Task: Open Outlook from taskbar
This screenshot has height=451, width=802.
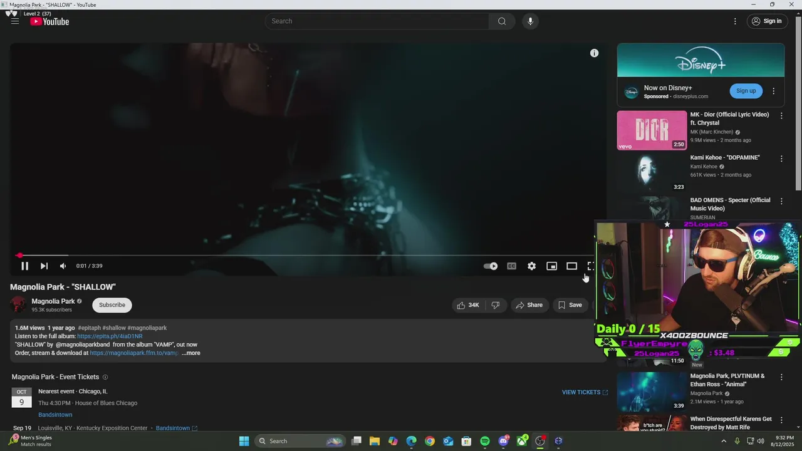Action: click(448, 441)
